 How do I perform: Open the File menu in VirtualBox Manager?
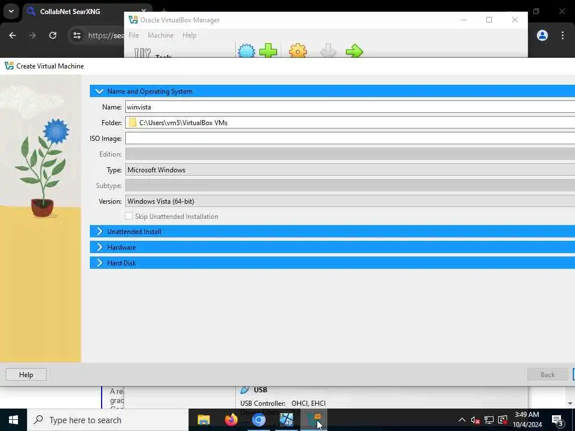[134, 35]
